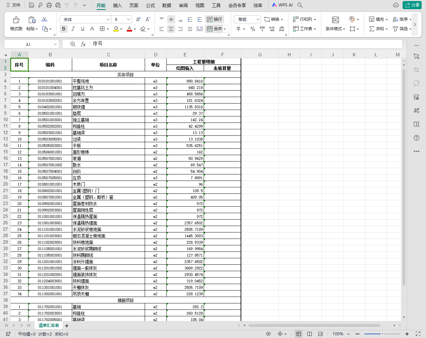Toggle Italic formatting

point(73,29)
